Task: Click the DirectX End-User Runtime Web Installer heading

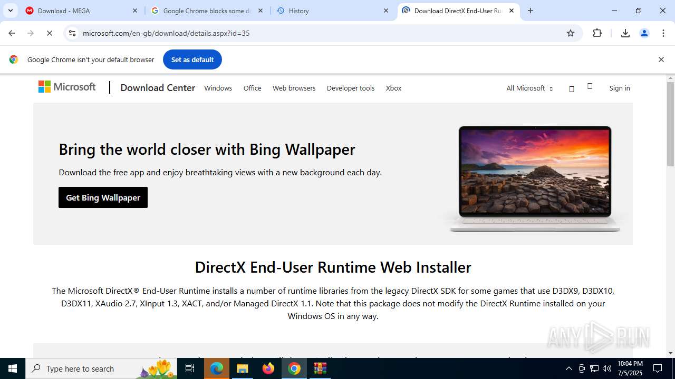Action: (x=333, y=267)
